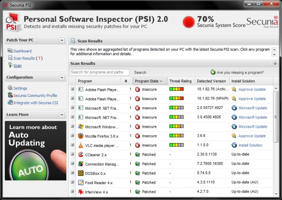
Task: Collapse the Patch Your PC panel
Action: click(x=62, y=40)
